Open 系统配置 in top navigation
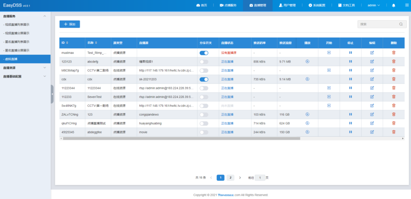 (x=317, y=5)
